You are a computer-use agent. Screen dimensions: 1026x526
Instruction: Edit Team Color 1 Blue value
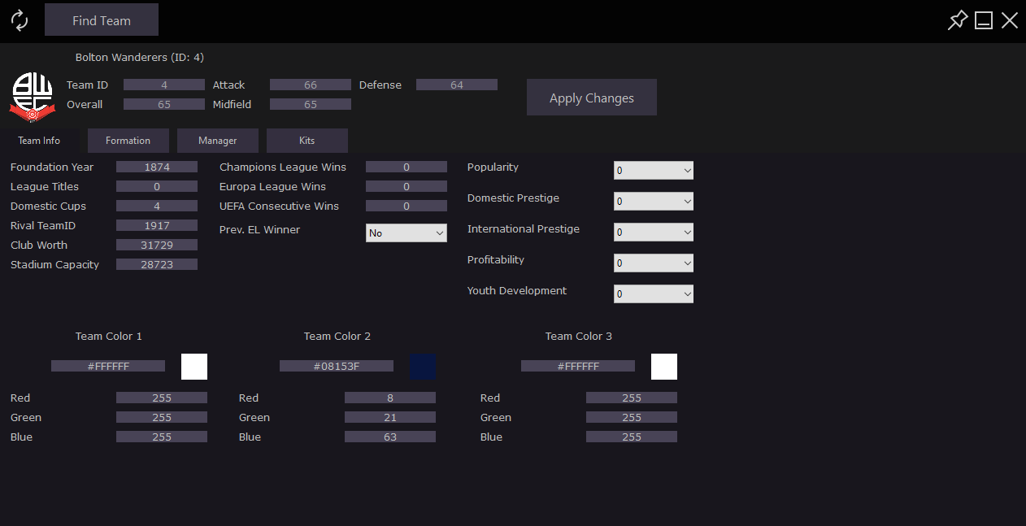[x=162, y=437]
